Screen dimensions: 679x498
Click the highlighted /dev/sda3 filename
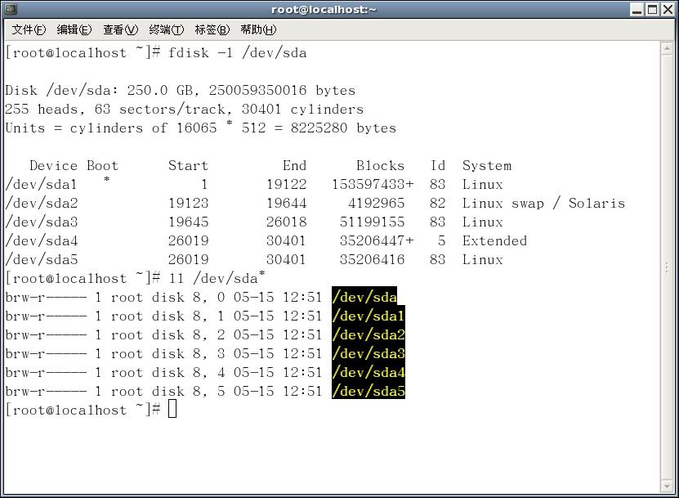pos(369,353)
